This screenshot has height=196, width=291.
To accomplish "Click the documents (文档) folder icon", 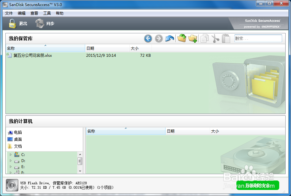I will pyautogui.click(x=10, y=146).
